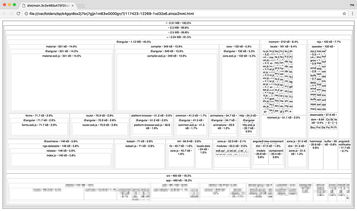Select 'locale-data • 24 kB • 1.0%' block
Viewport: 357px width, 211px height.
[203, 156]
